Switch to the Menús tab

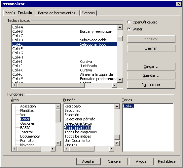[x=10, y=13]
